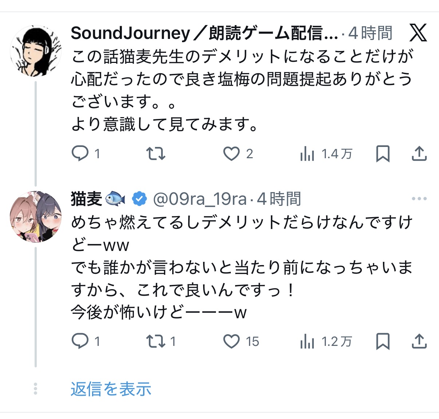Viewport: 439px width, 419px height.
Task: Open 猫麦's profile avatar
Action: [36, 216]
